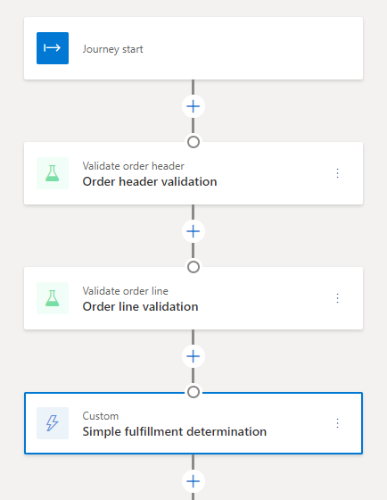
Task: Click the flask icon for Order line validation
Action: click(x=53, y=298)
